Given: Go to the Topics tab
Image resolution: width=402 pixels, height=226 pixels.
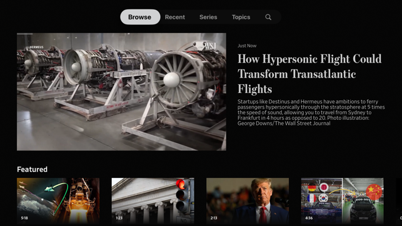Looking at the screenshot, I should click(x=241, y=17).
